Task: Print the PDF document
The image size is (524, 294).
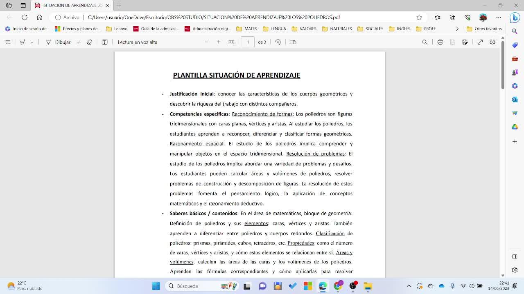Action: 440,42
